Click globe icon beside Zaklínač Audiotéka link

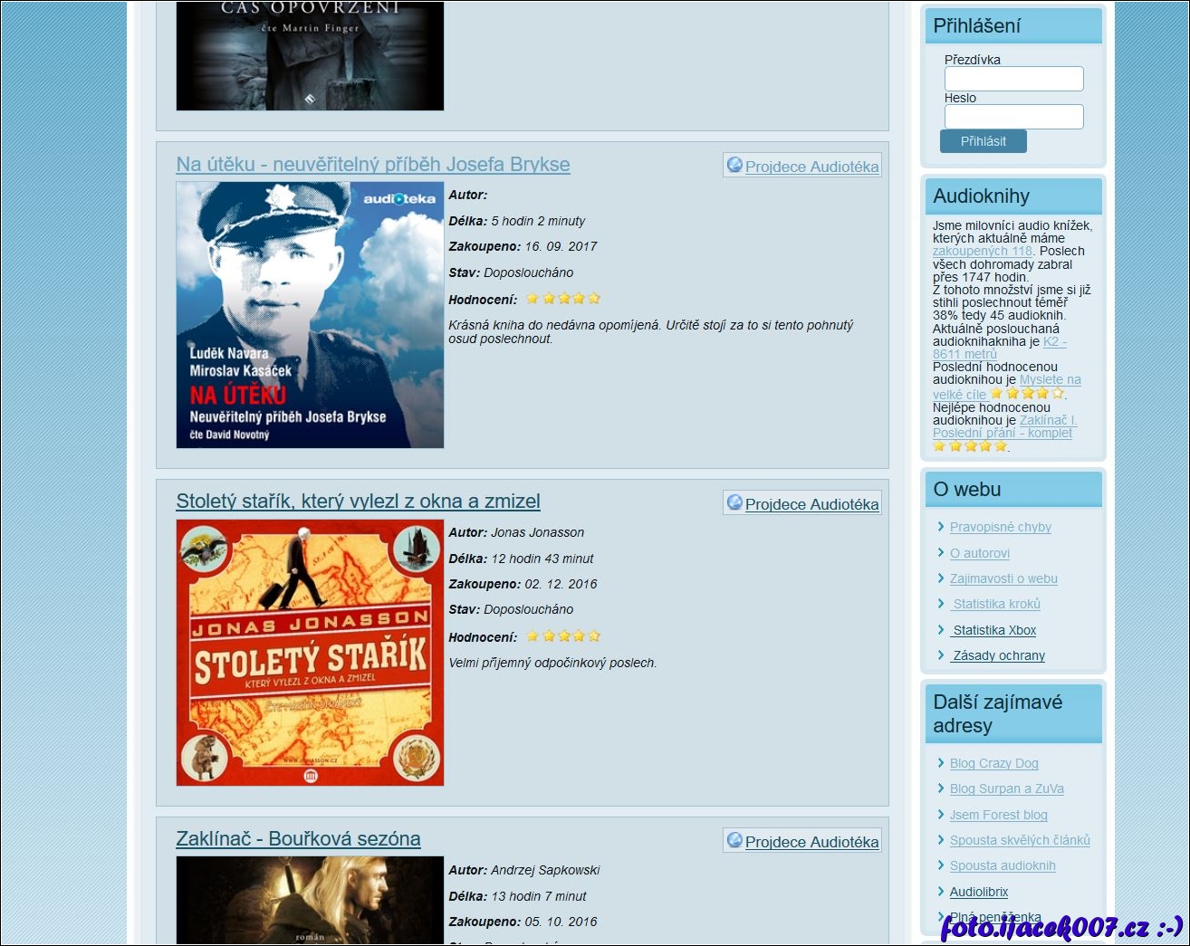(x=734, y=841)
